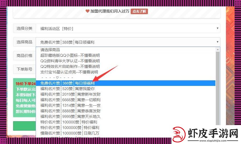The height and width of the screenshot is (144, 241).
Task: Click the 下单账号 label
Action: tap(25, 69)
